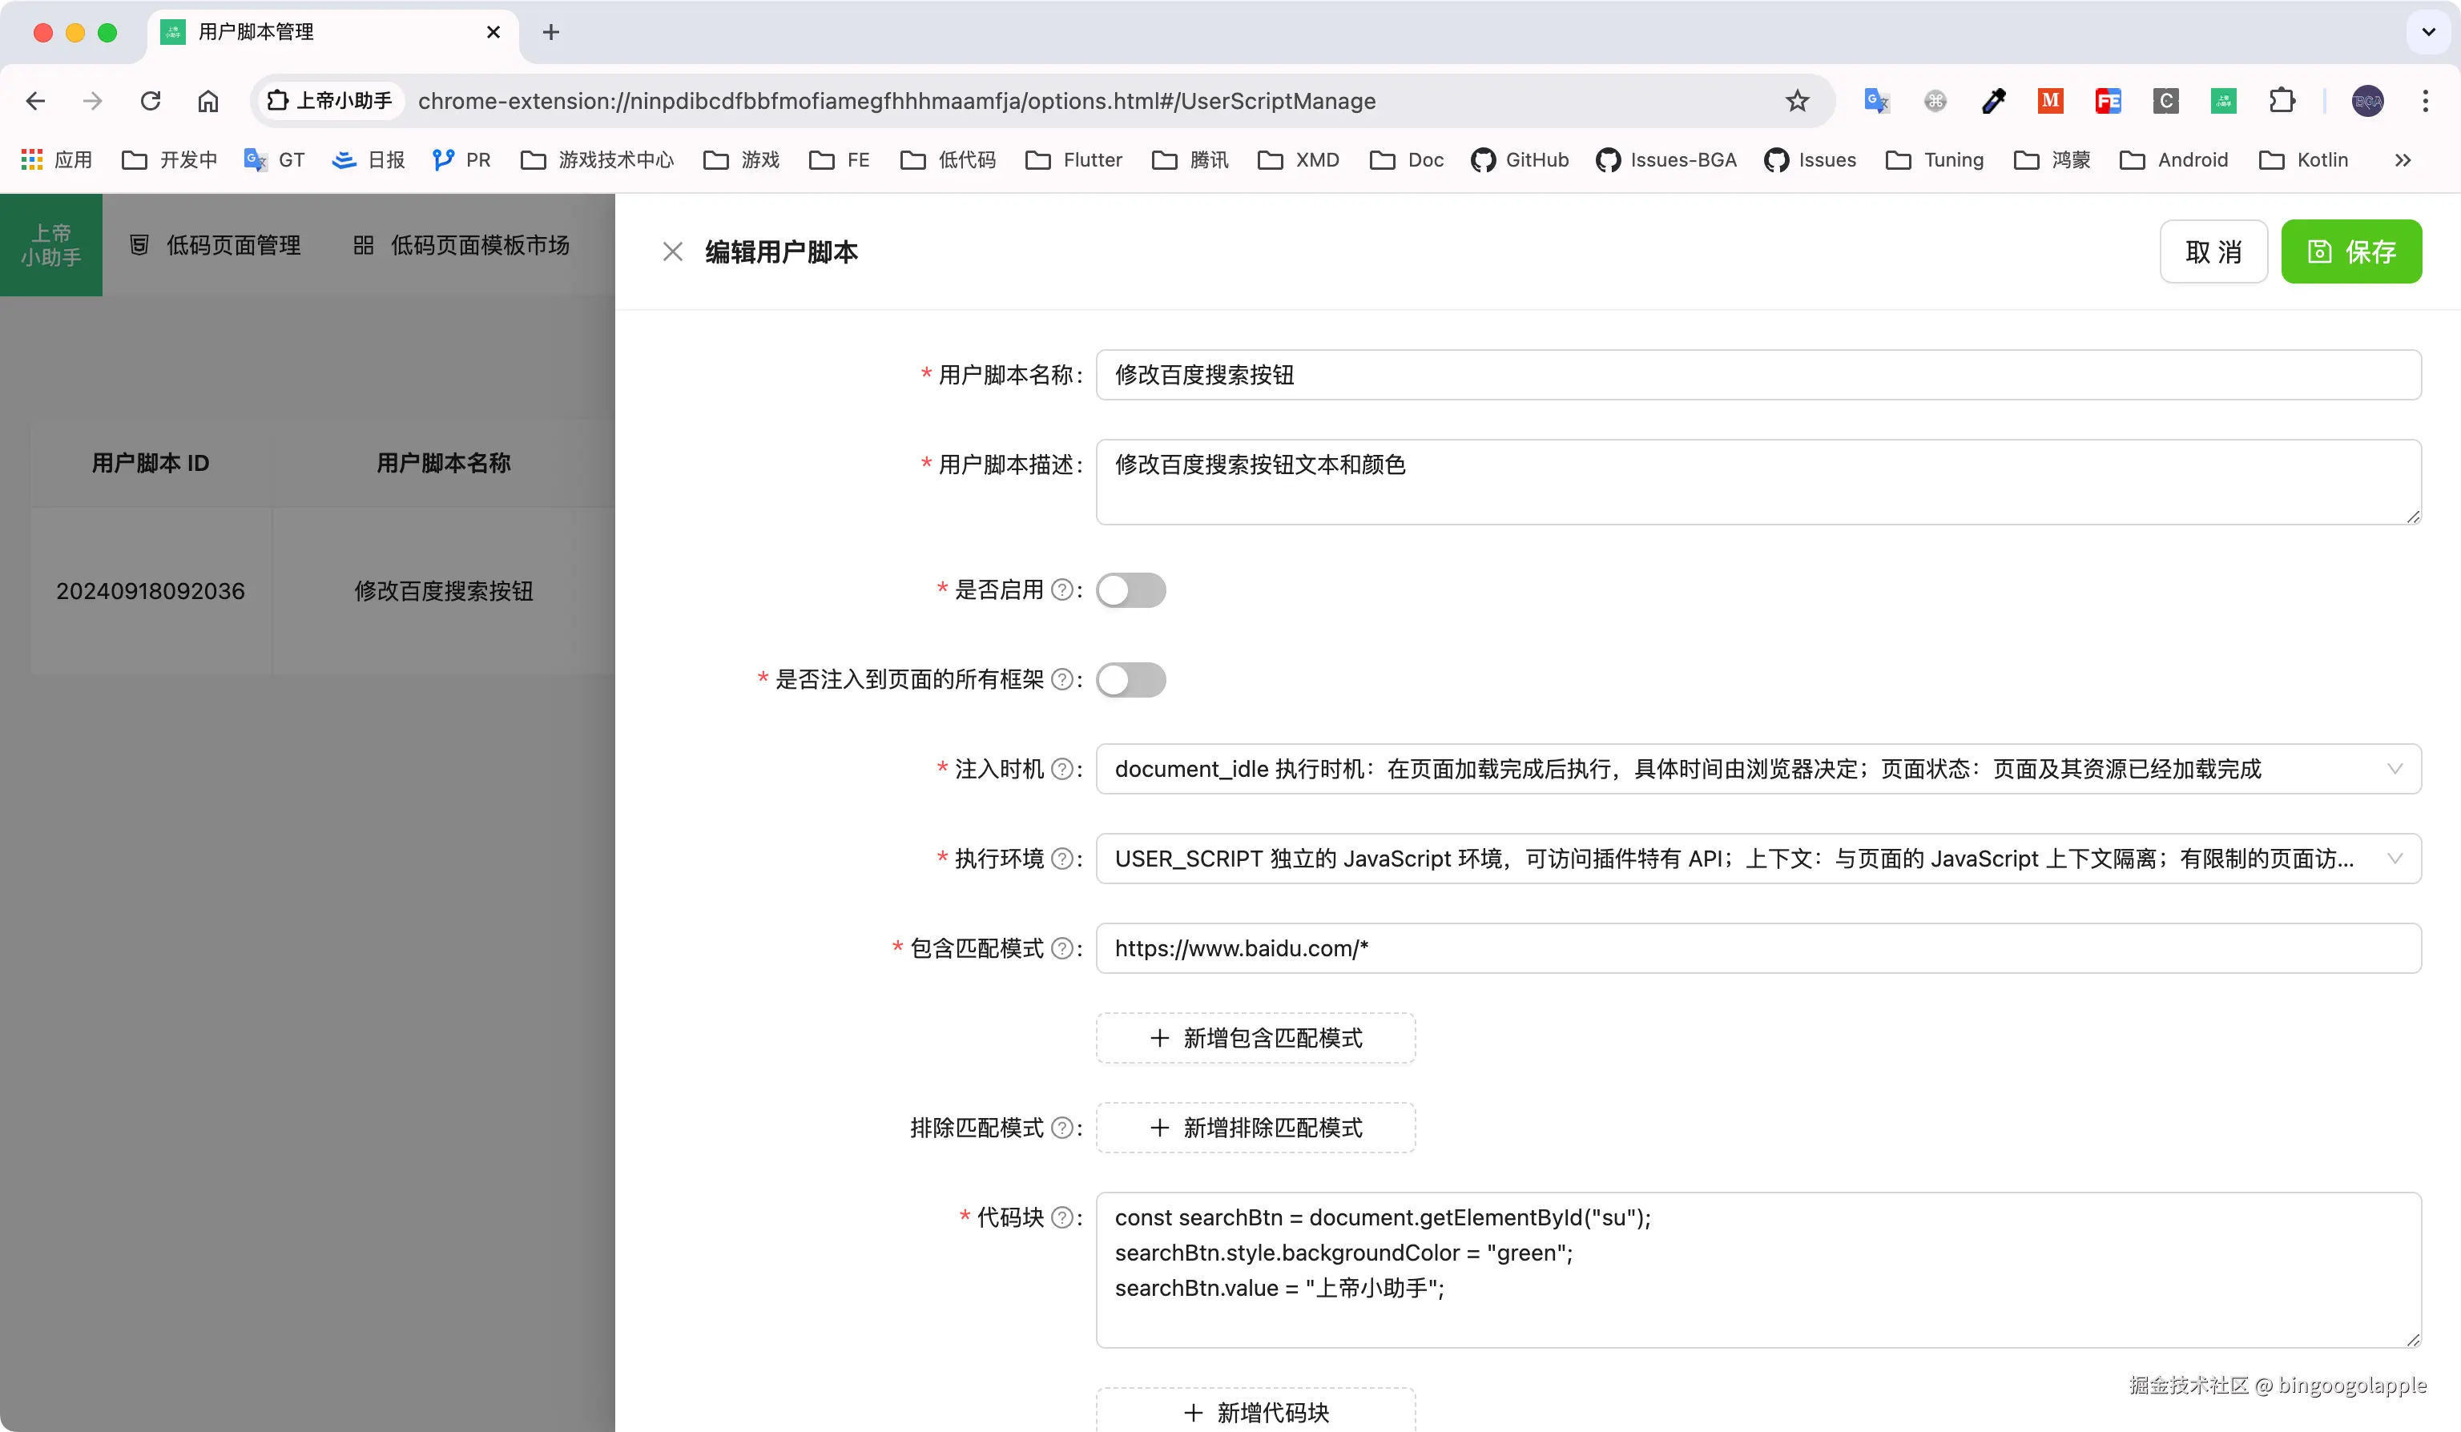Click the Google Translate extension icon
Viewport: 2461px width, 1432px height.
coord(1876,101)
